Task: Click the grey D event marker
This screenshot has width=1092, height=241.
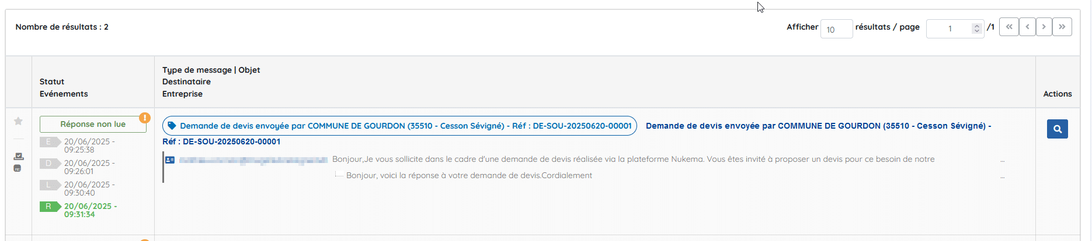Action: [50, 163]
